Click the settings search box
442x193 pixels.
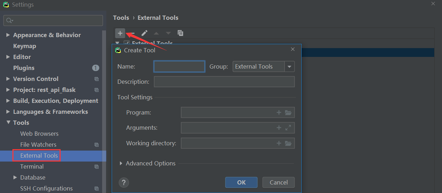coord(53,21)
